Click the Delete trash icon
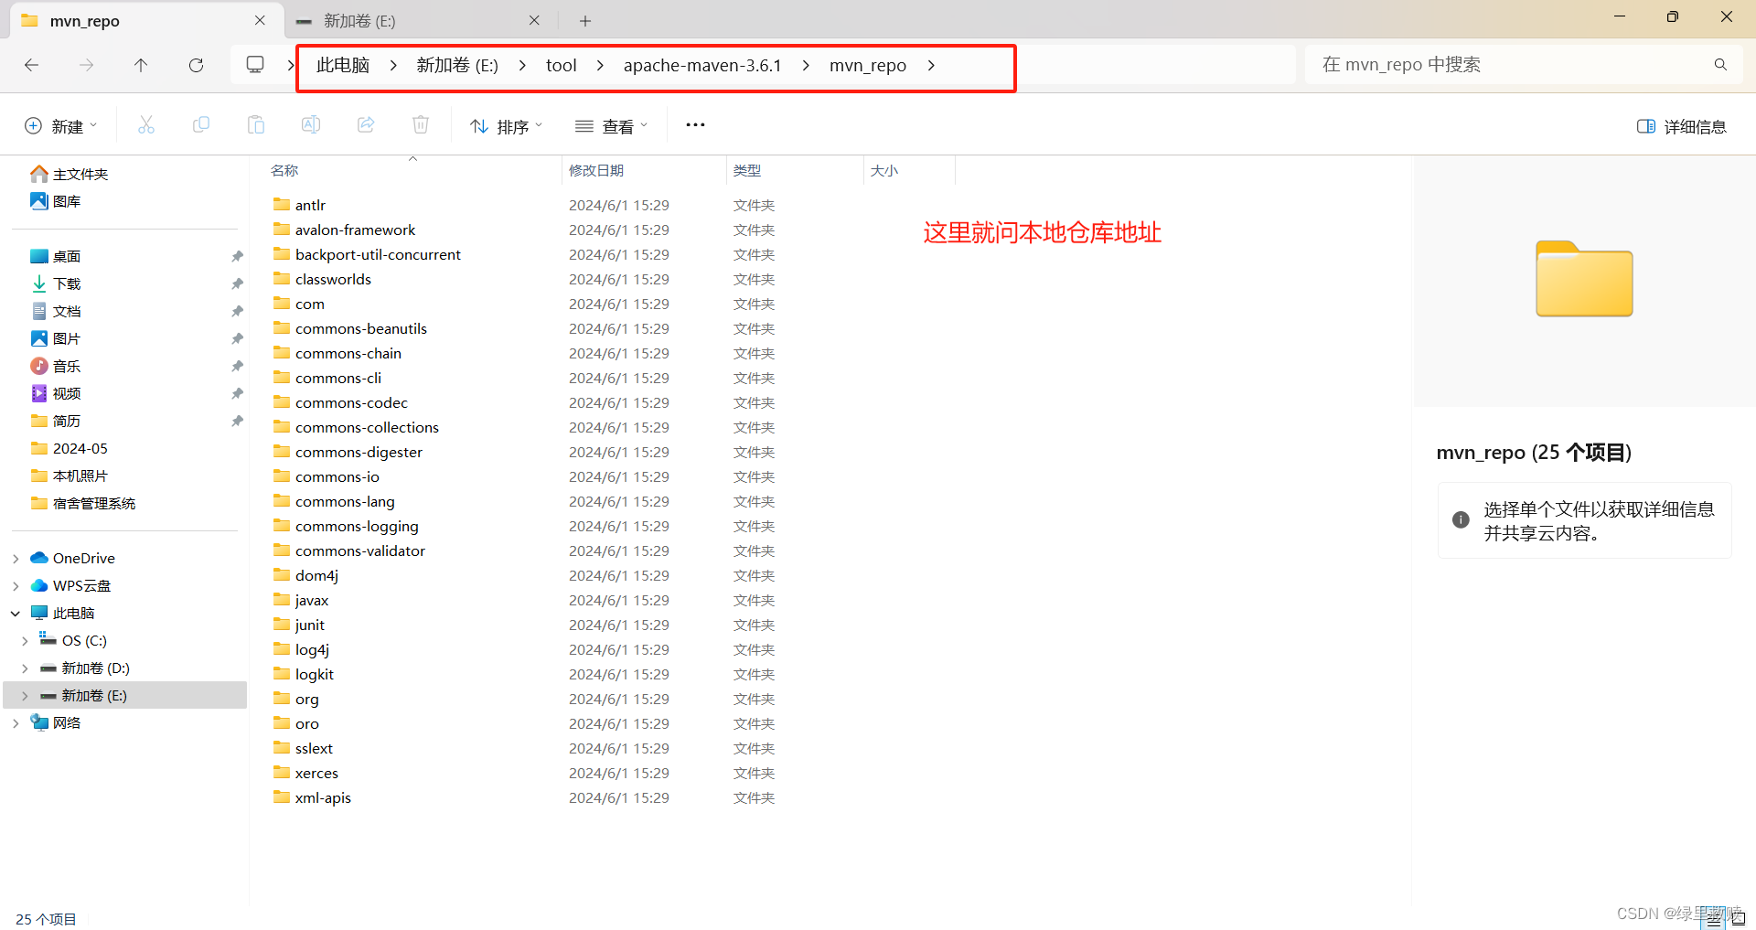 (x=421, y=125)
